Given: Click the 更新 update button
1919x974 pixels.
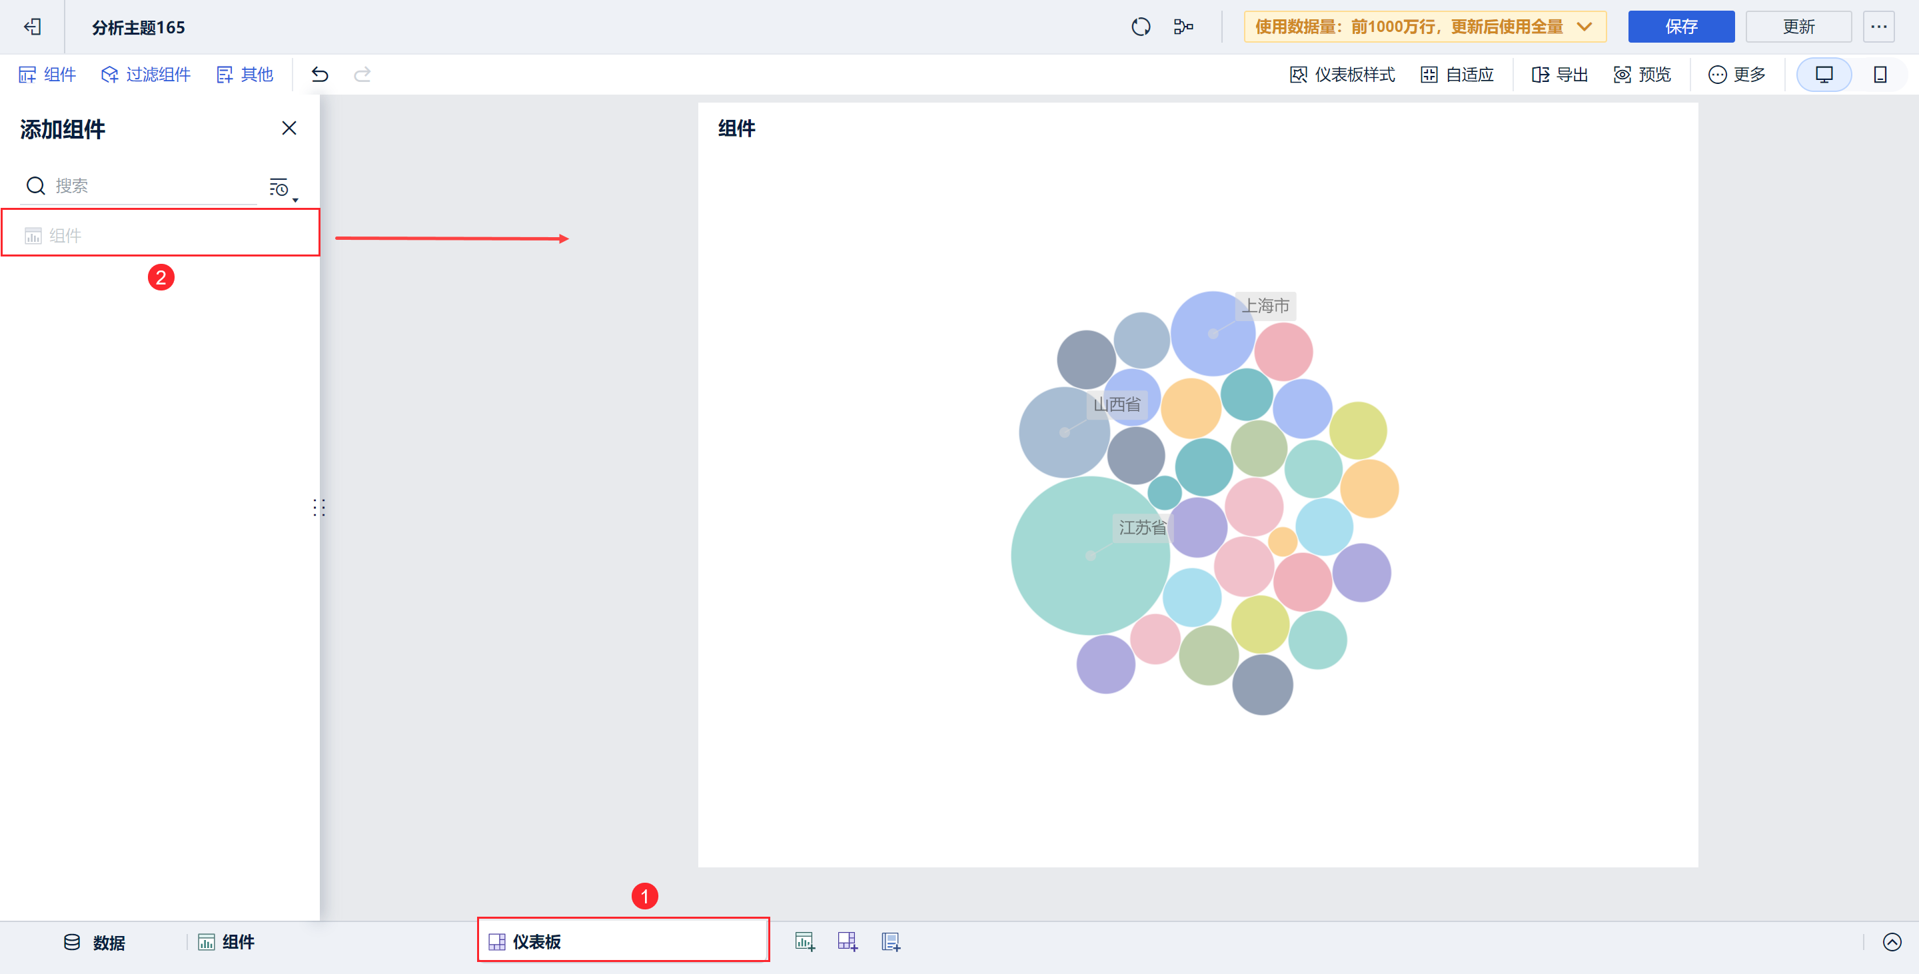Looking at the screenshot, I should coord(1798,27).
